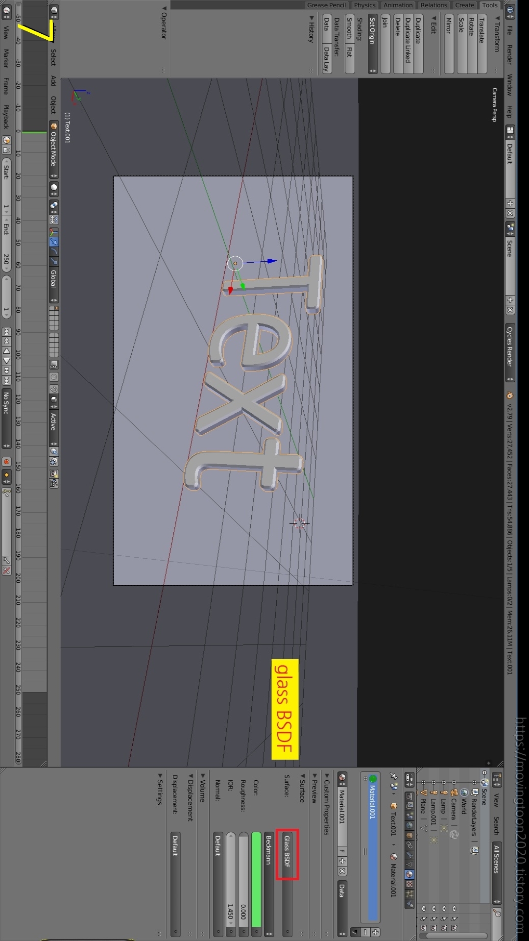The width and height of the screenshot is (529, 941).
Task: Toggle snap magnet icon in viewport header
Action: pos(53,389)
